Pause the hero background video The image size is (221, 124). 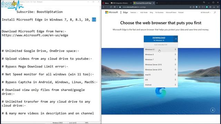(213, 110)
